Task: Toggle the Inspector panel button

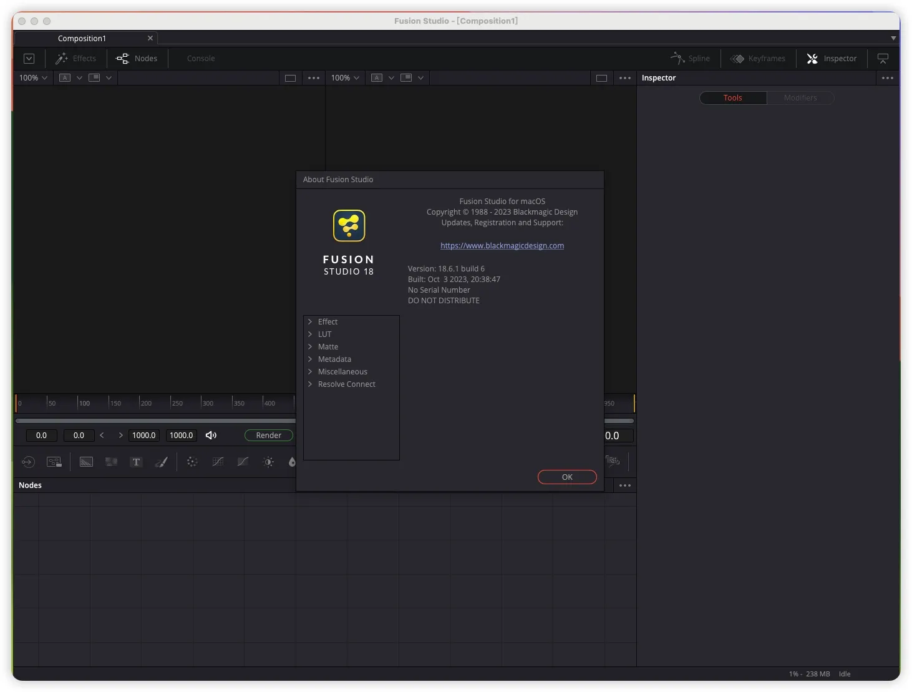Action: click(x=832, y=59)
